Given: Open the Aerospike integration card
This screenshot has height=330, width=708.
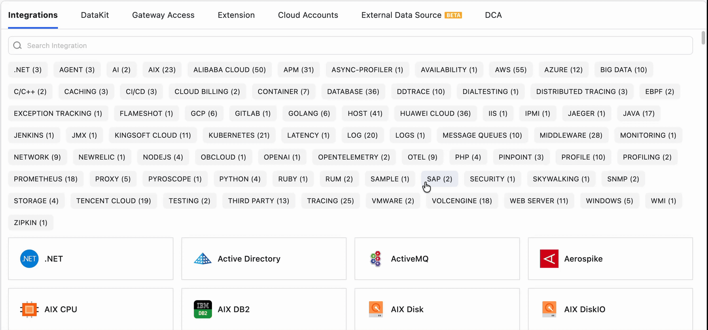Looking at the screenshot, I should pos(610,259).
